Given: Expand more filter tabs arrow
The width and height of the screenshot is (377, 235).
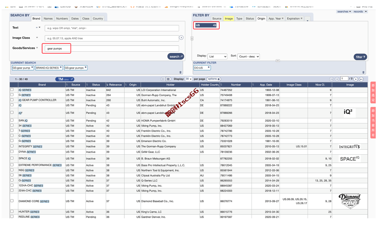Looking at the screenshot, I should 307,19.
